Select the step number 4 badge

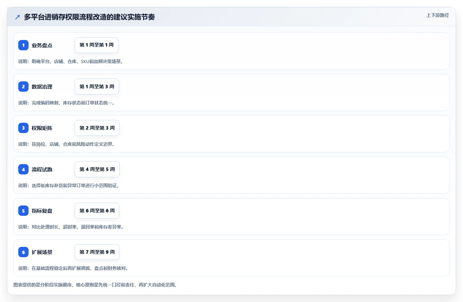click(x=23, y=169)
